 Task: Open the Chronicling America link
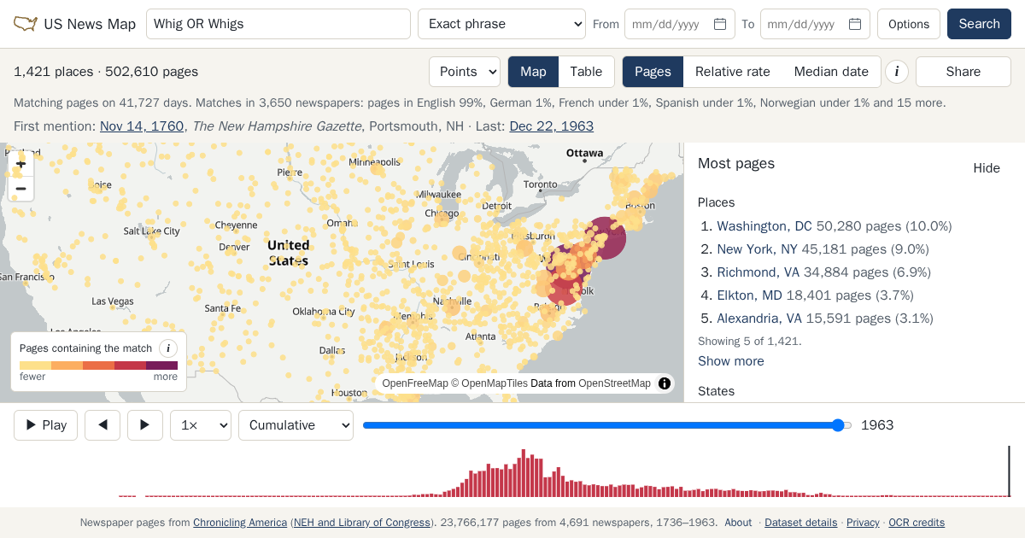[x=240, y=523]
